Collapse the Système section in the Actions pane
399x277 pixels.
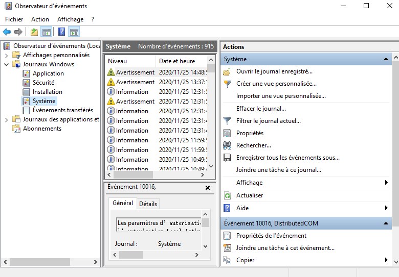387,59
